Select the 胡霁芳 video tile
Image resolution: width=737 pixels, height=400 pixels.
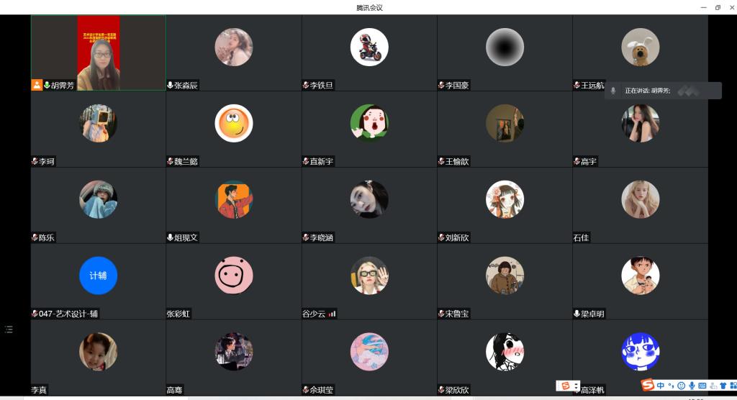click(x=98, y=53)
